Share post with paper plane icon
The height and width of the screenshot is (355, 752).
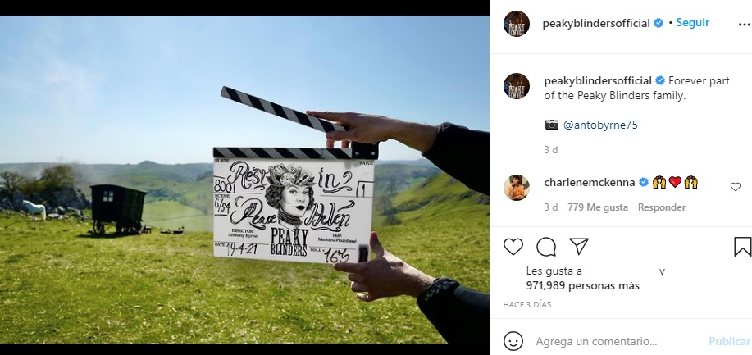click(x=579, y=247)
